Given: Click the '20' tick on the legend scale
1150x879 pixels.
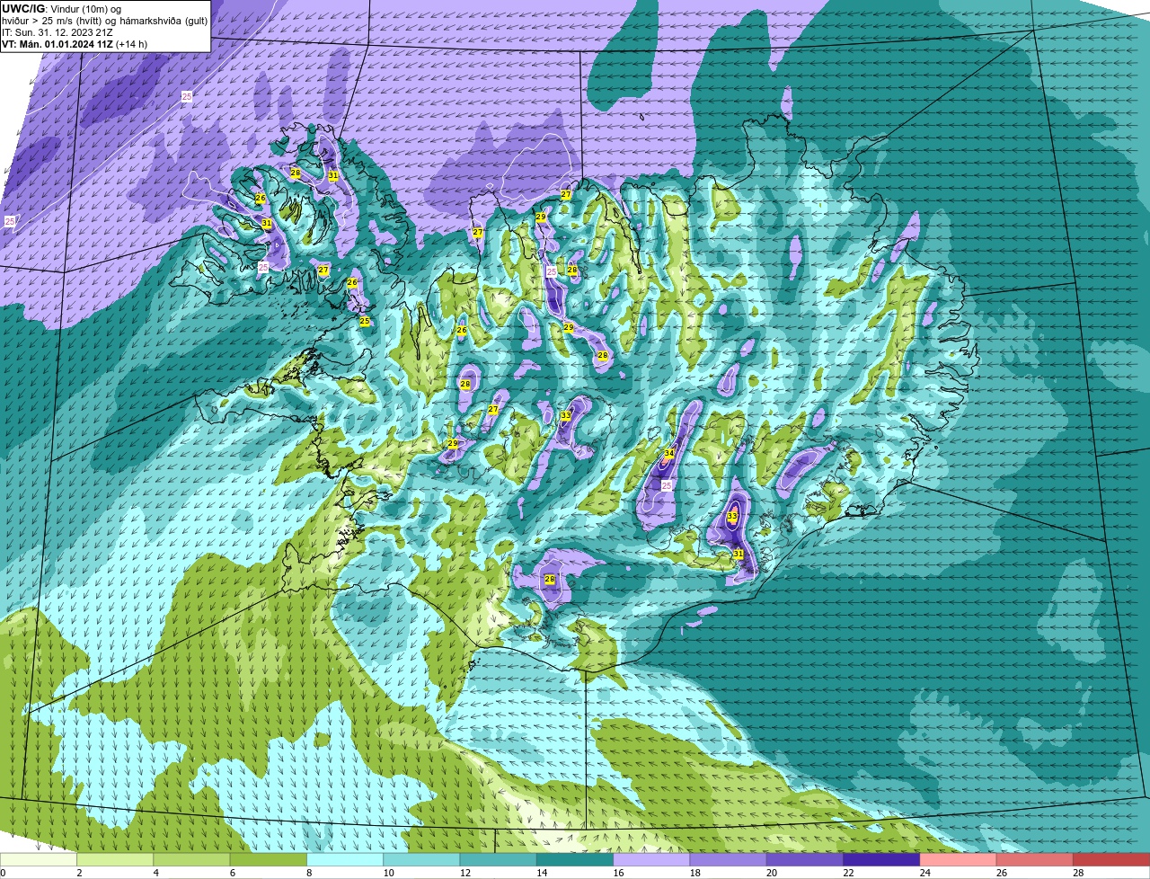Looking at the screenshot, I should pos(771,873).
